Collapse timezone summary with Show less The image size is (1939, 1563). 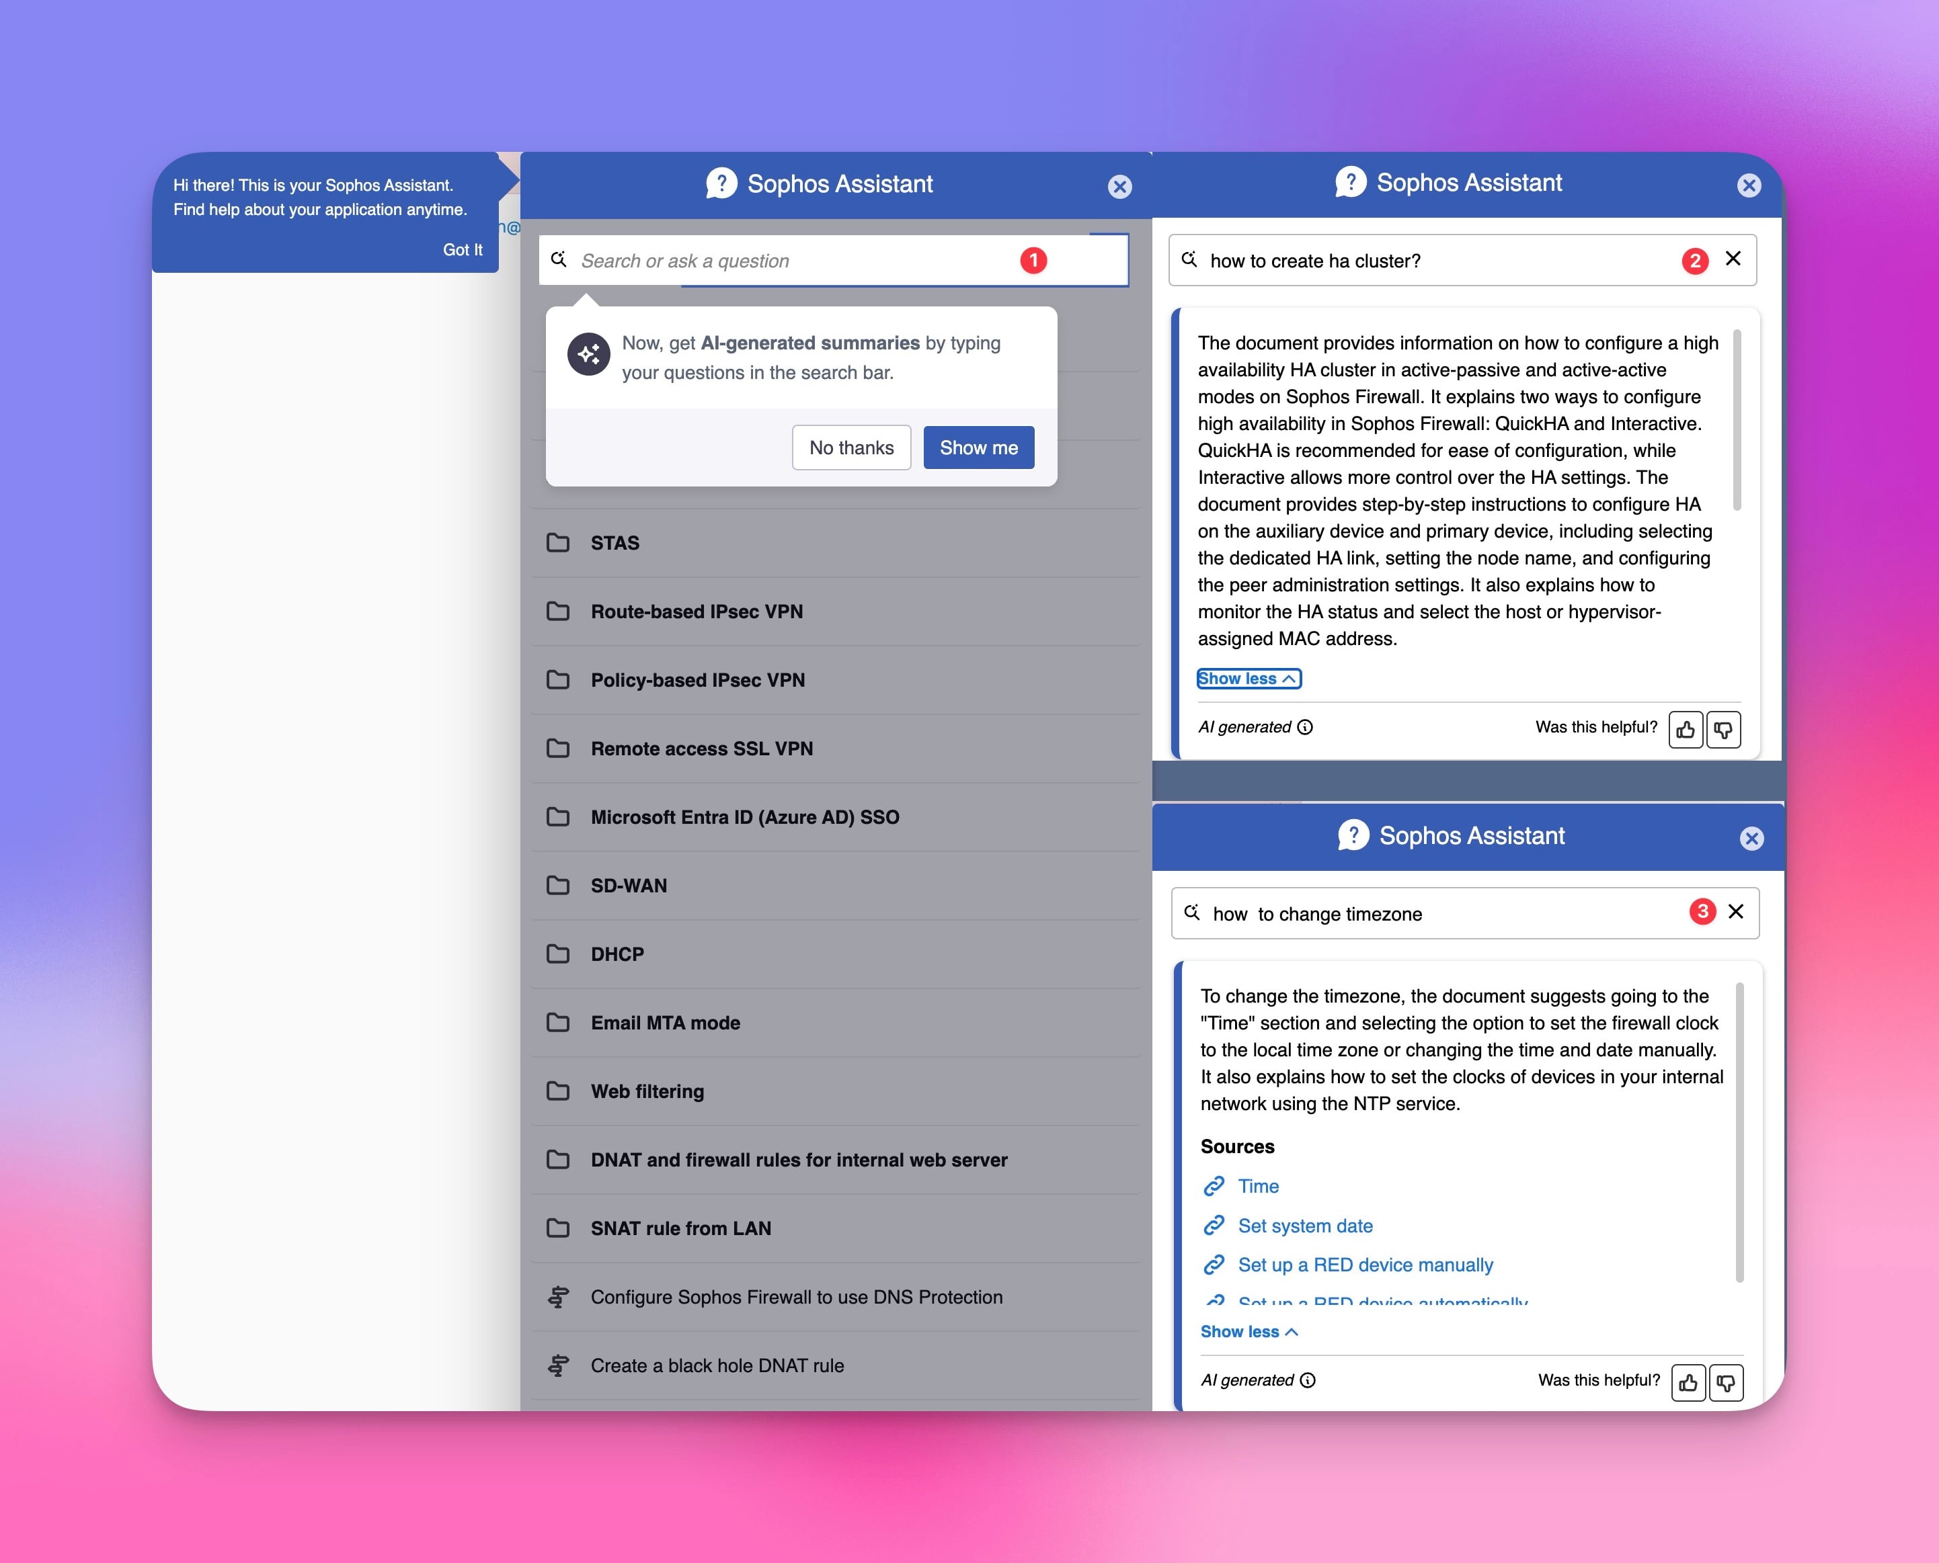coord(1249,1332)
